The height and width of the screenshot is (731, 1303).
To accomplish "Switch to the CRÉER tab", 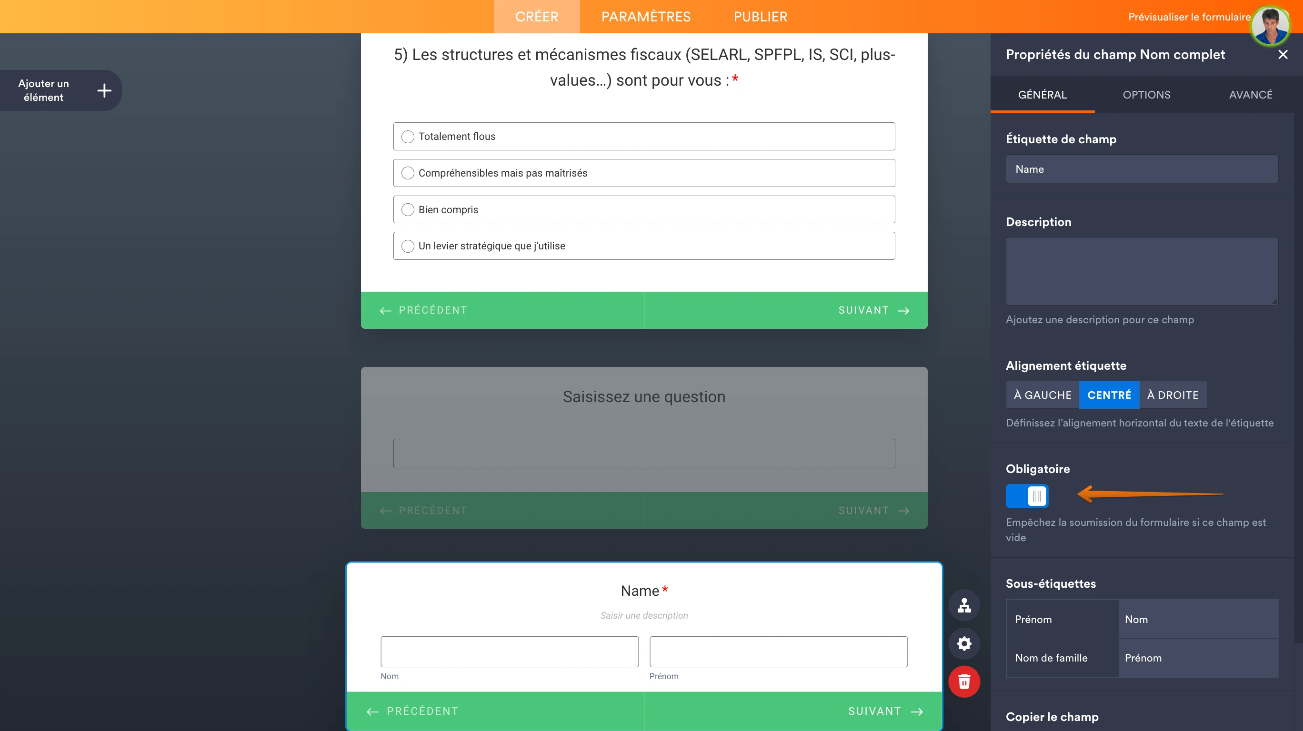I will coord(537,17).
